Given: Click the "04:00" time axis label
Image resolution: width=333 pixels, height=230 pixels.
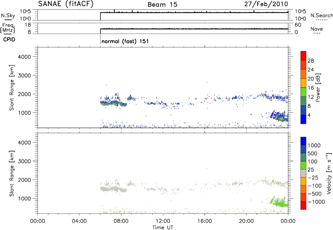Looking at the screenshot, I should [79, 221].
